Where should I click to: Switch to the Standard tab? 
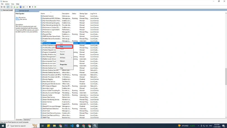pyautogui.click(x=27, y=120)
